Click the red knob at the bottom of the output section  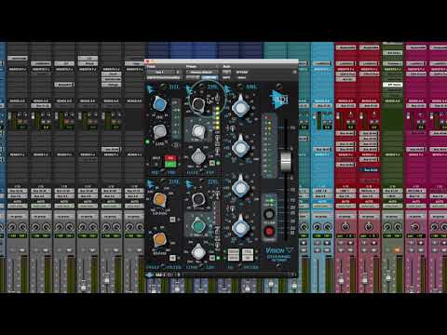269,231
